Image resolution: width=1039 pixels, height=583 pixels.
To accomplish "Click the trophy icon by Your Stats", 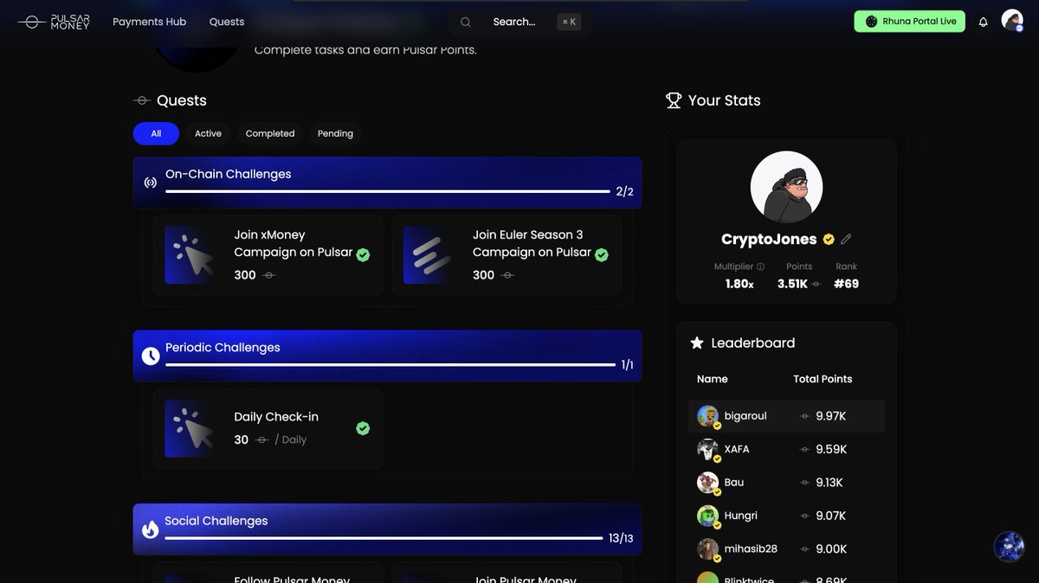I will coord(674,100).
